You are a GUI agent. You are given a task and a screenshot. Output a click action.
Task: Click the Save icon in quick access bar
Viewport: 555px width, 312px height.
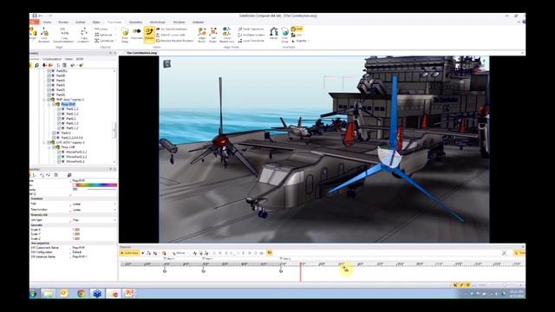[35, 16]
